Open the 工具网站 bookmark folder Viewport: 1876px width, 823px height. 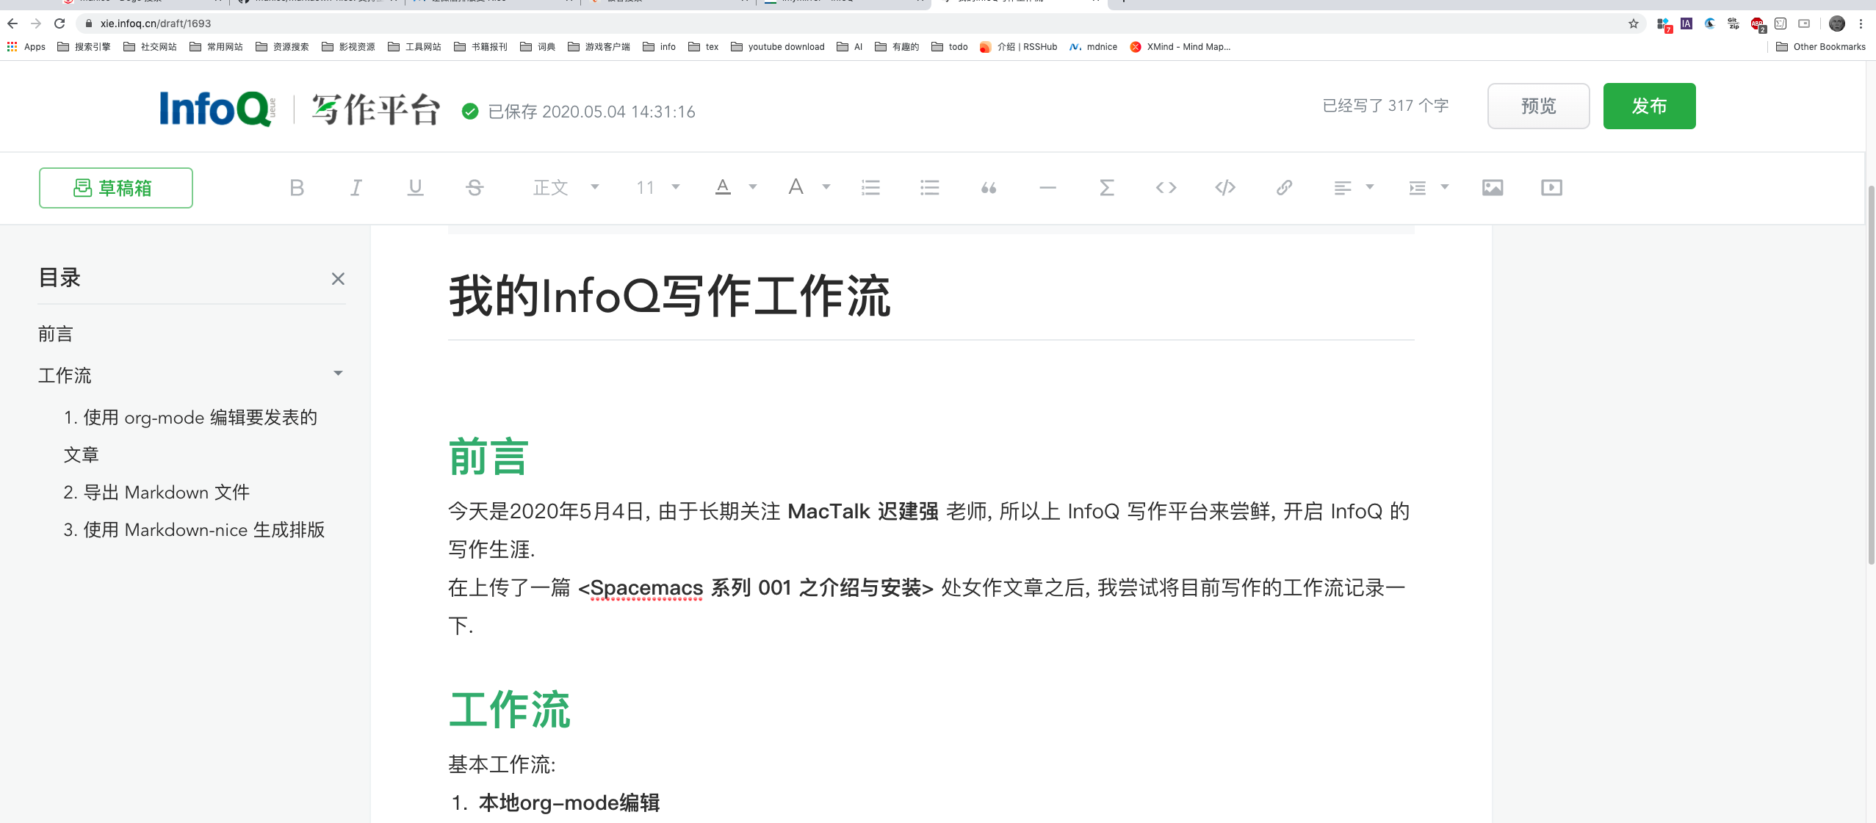pyautogui.click(x=415, y=47)
